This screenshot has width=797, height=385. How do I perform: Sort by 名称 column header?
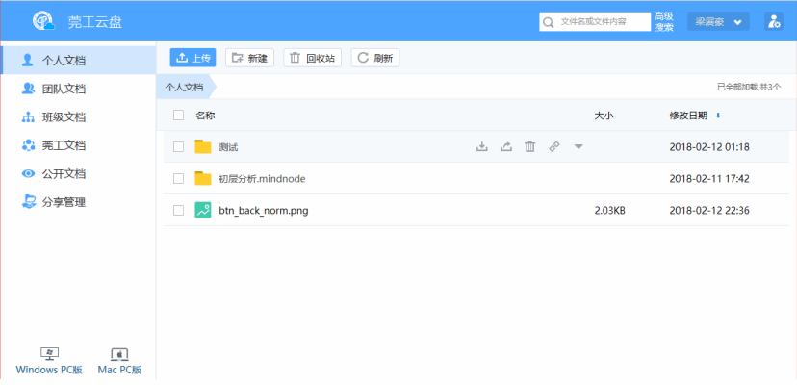click(205, 115)
